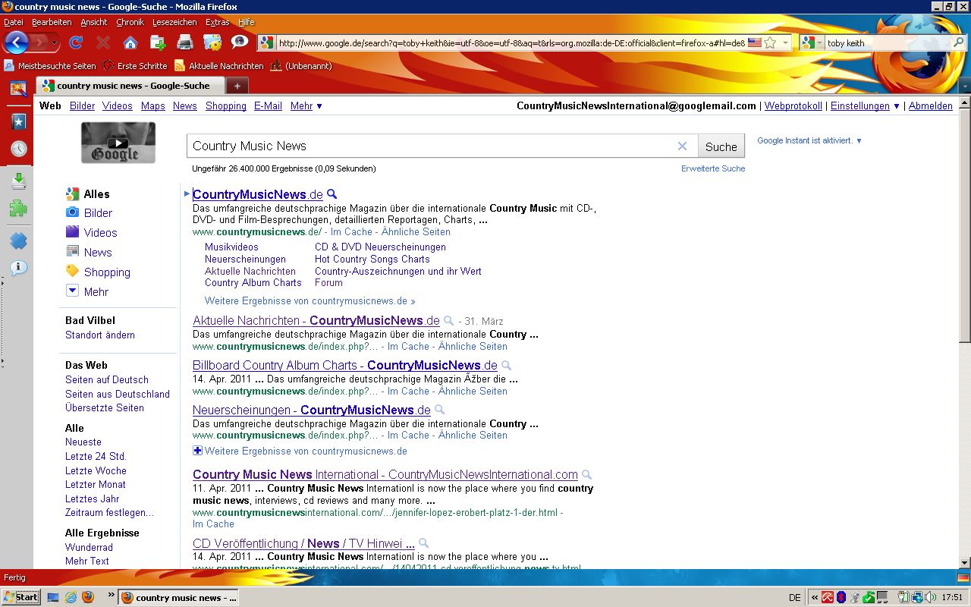The image size is (971, 607).
Task: Select 'Videos' in the left search categories
Action: click(92, 233)
